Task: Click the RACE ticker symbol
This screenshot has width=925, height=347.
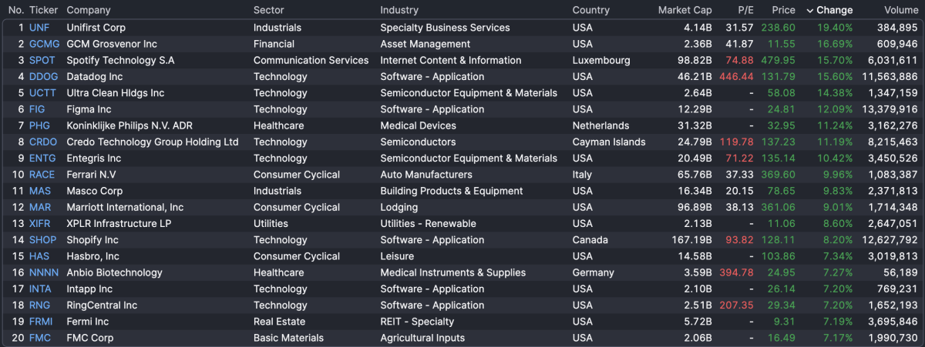Action: [x=42, y=175]
